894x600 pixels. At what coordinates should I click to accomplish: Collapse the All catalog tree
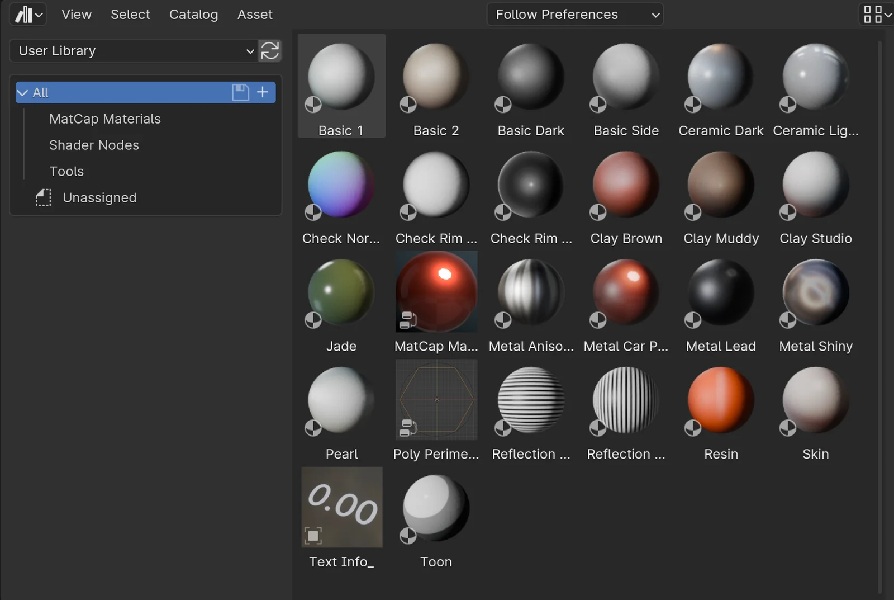(22, 93)
